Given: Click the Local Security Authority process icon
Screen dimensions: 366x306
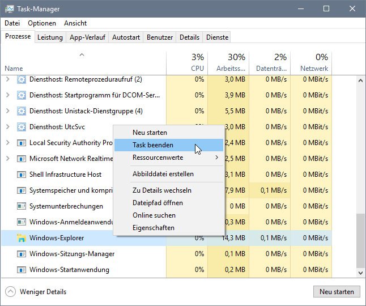Looking at the screenshot, I should tap(22, 143).
